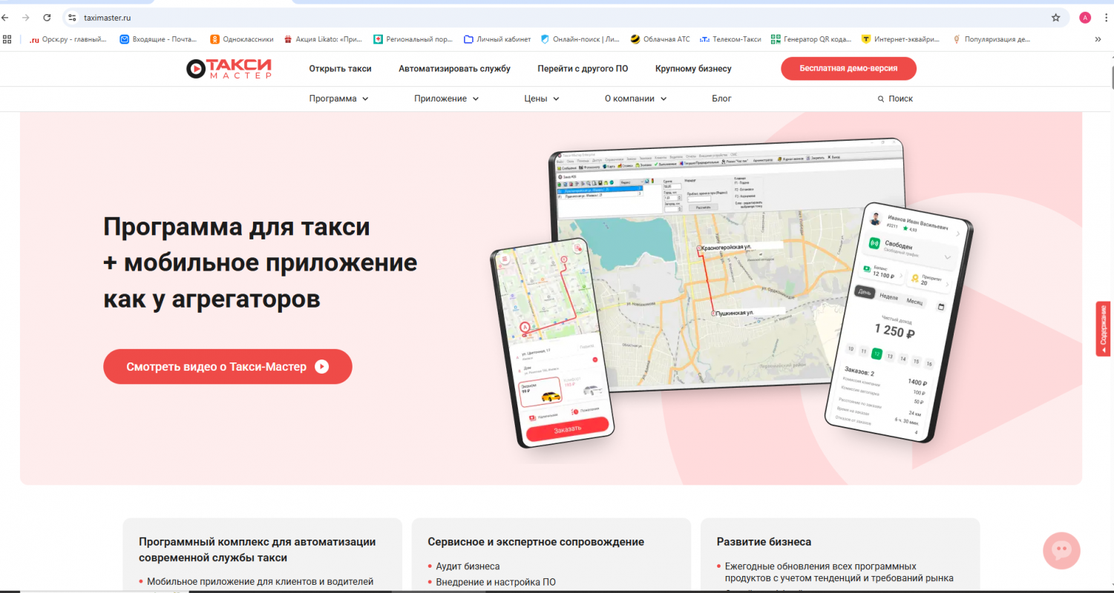Open the red Содержание side tab
This screenshot has width=1114, height=593.
[x=1104, y=328]
